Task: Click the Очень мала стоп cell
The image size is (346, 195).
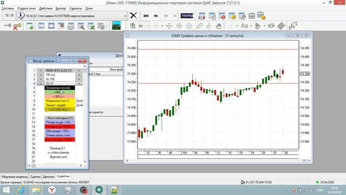Action: (59, 135)
